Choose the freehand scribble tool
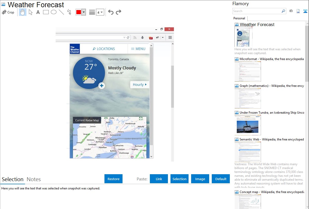Screen dimensions: 309x209 click(69, 12)
